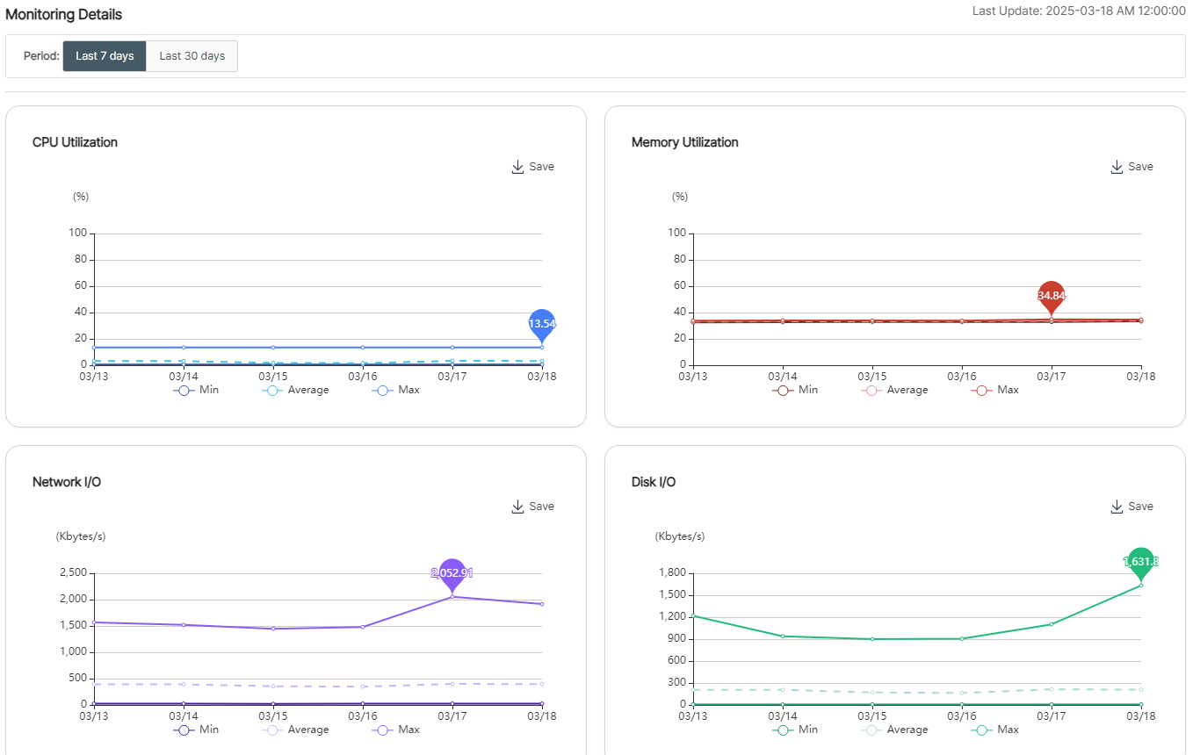1200x755 pixels.
Task: Click the 2,052.91 network max marker pin
Action: coord(452,573)
